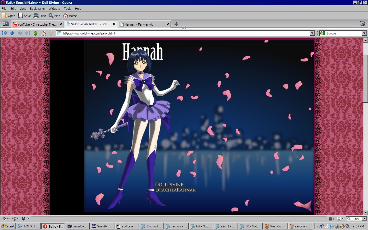Screen dimensions: 368x230
Task: Go back using the Back arrow
Action: click(x=12, y=33)
